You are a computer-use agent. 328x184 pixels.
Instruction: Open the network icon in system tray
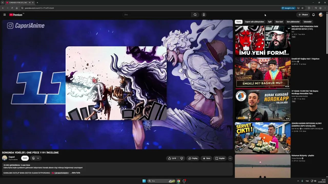pyautogui.click(x=312, y=181)
